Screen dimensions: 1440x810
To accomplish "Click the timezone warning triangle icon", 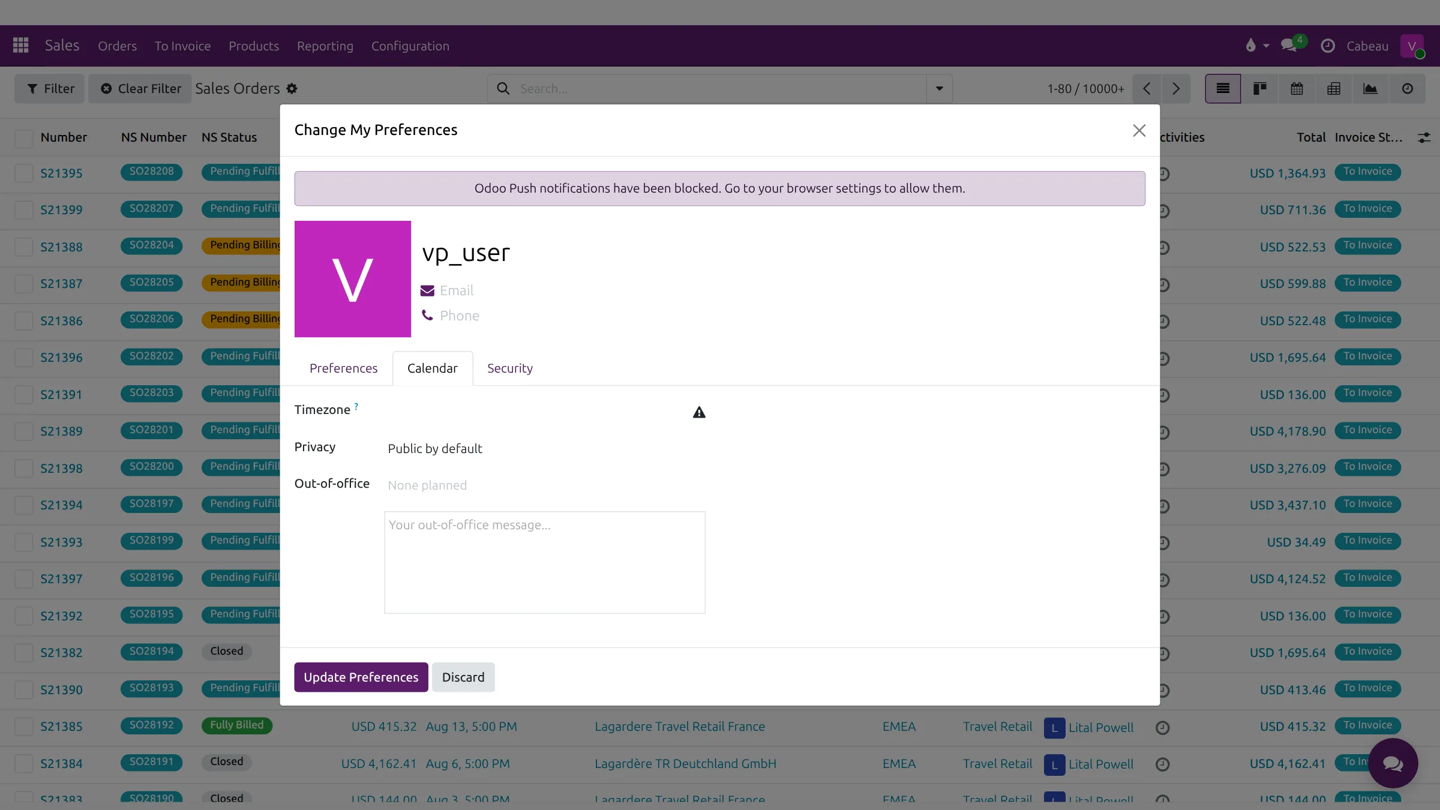I will point(699,412).
